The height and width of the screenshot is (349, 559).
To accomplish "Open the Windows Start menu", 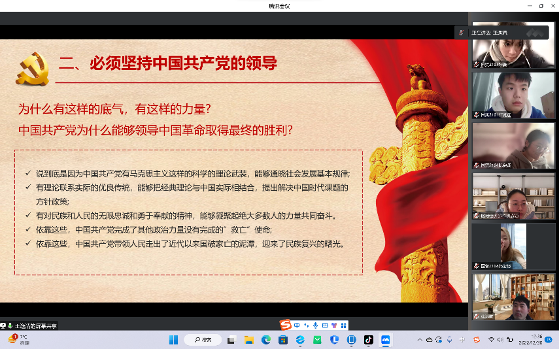I will 173,340.
